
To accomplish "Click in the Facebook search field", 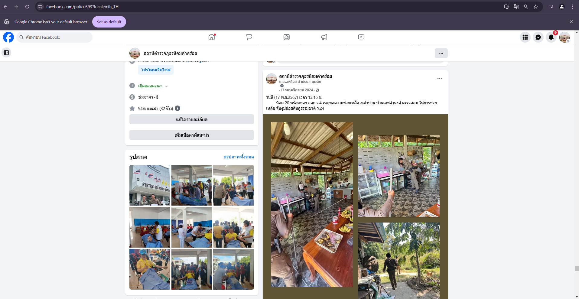I will (54, 37).
